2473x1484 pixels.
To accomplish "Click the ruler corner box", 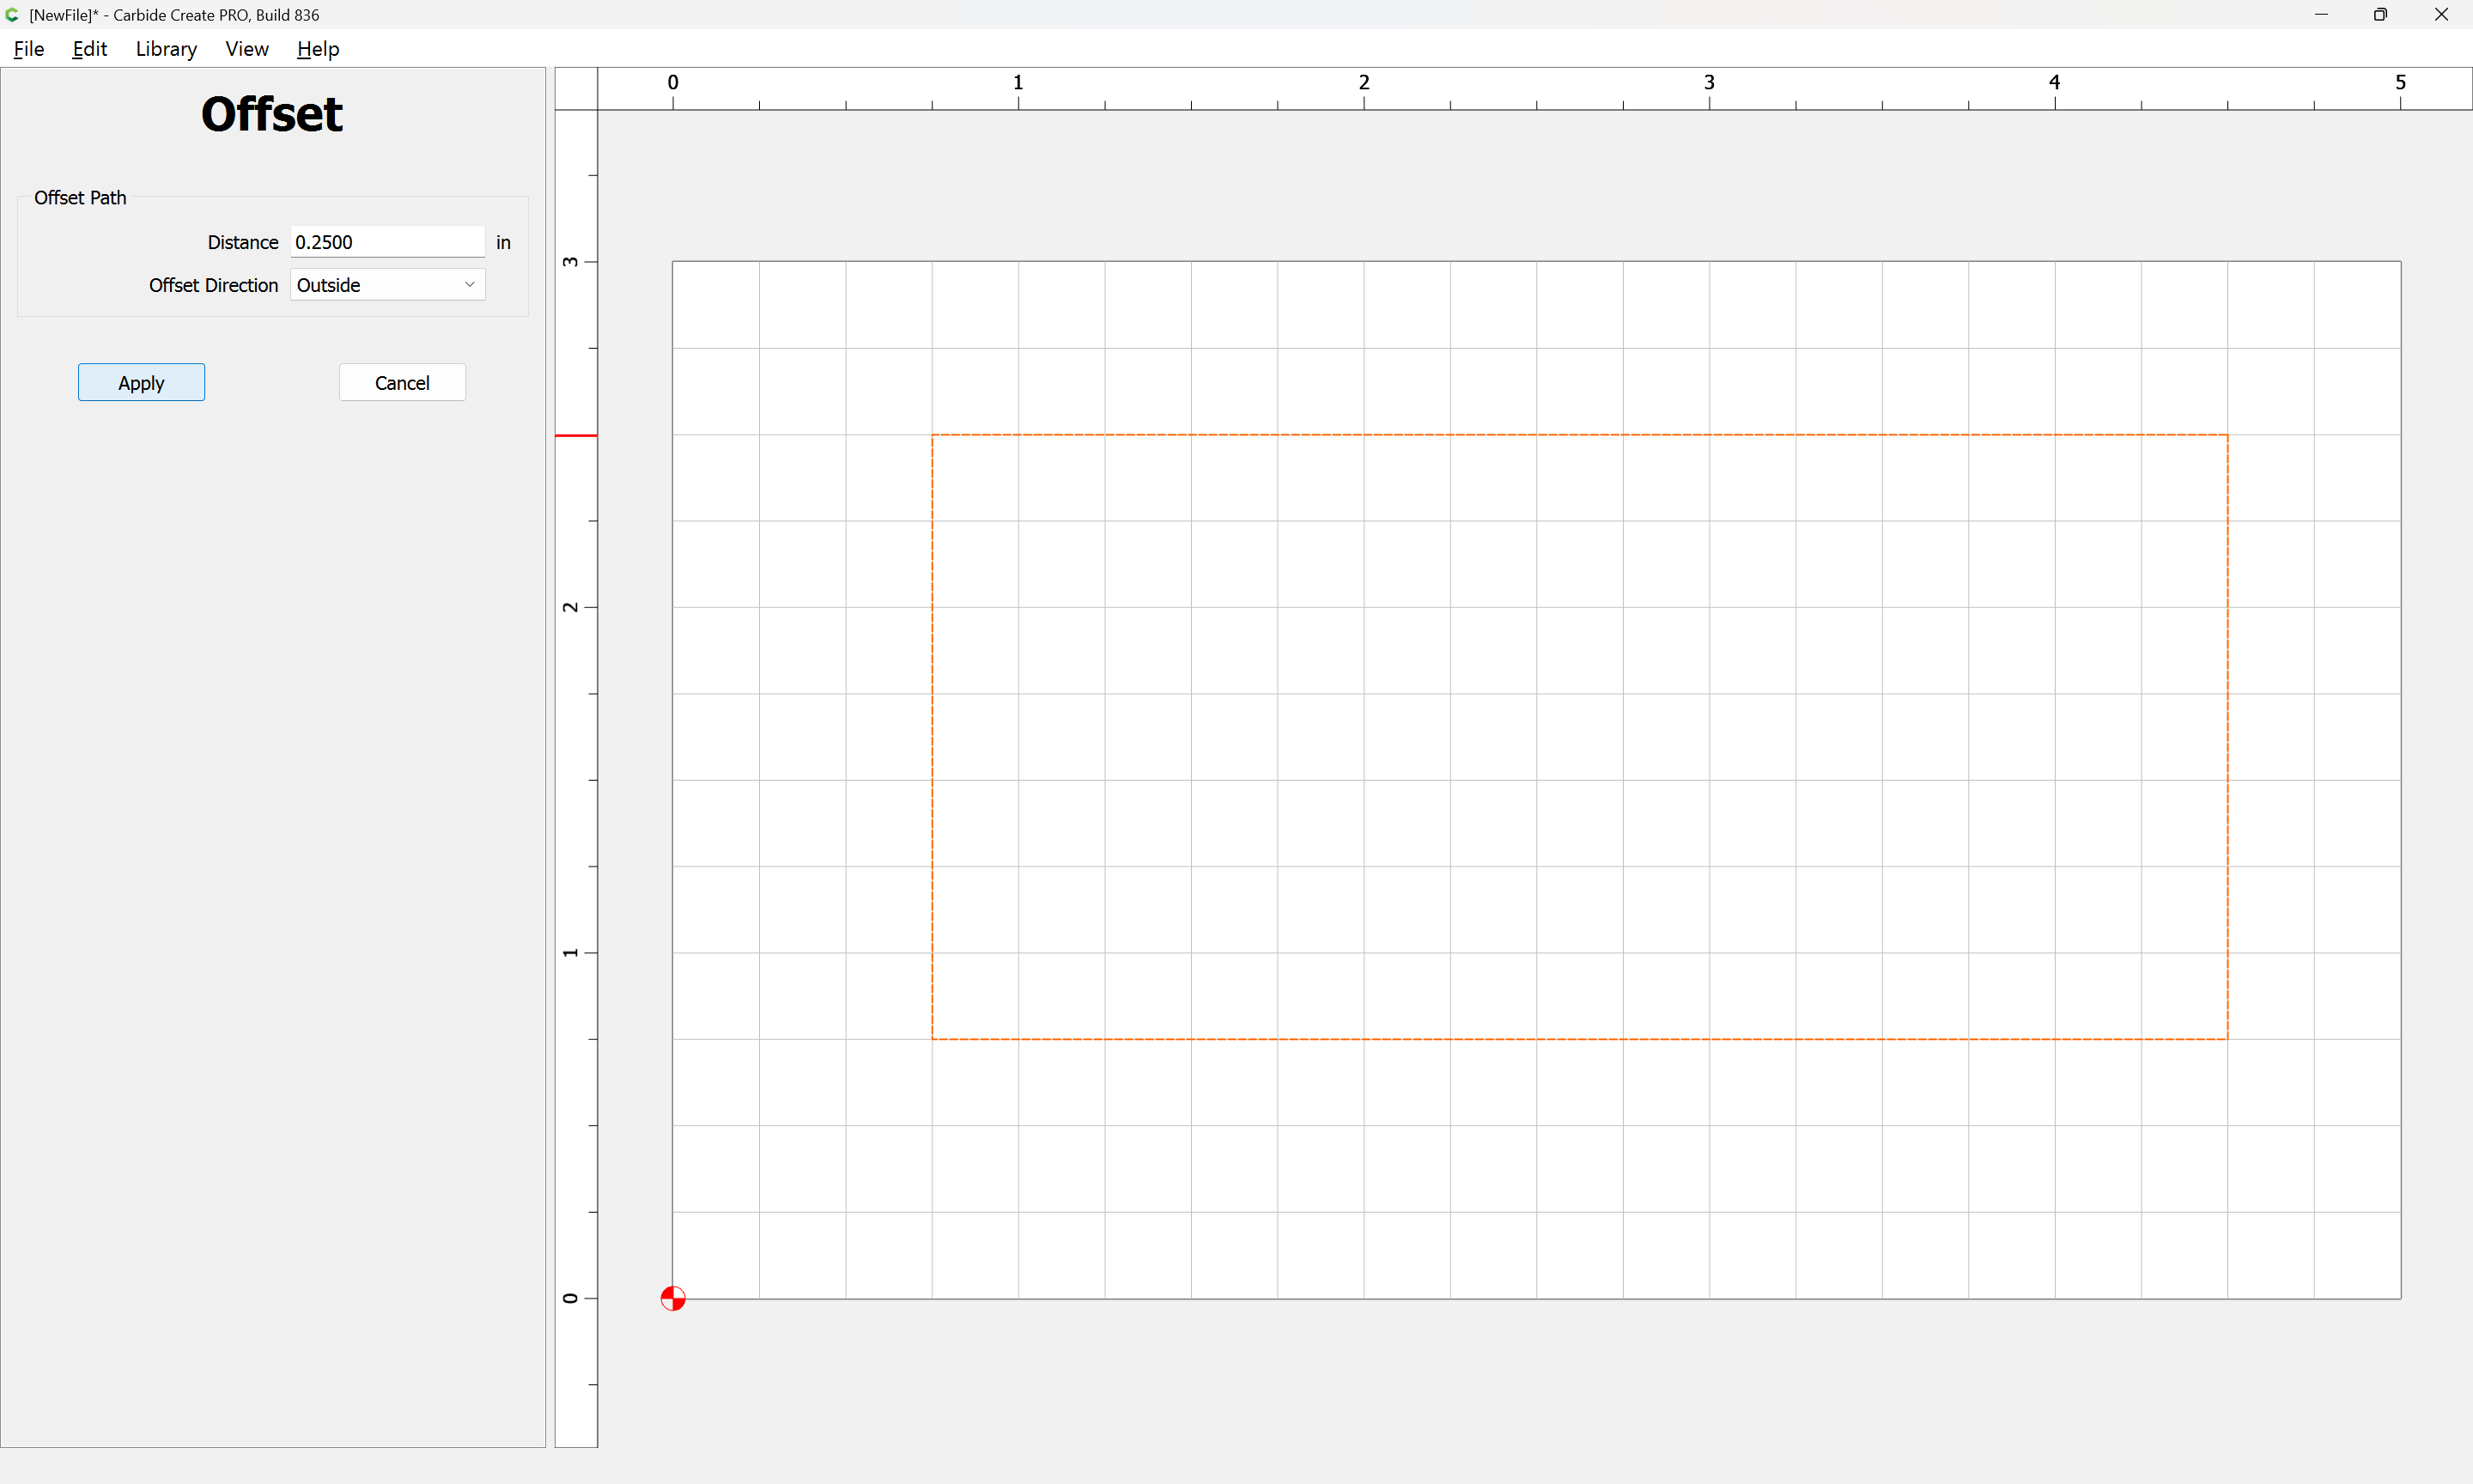I will point(576,88).
